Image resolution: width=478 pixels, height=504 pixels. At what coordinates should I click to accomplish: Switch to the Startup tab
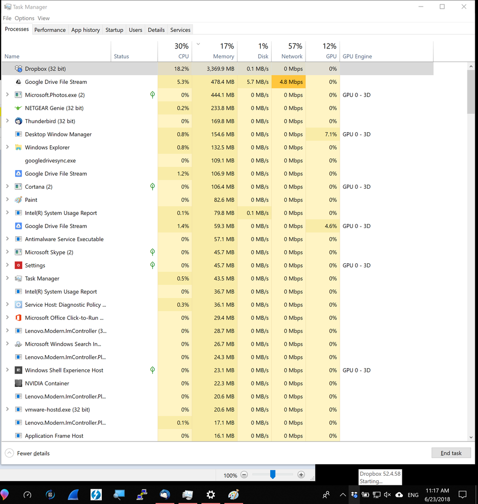point(114,30)
